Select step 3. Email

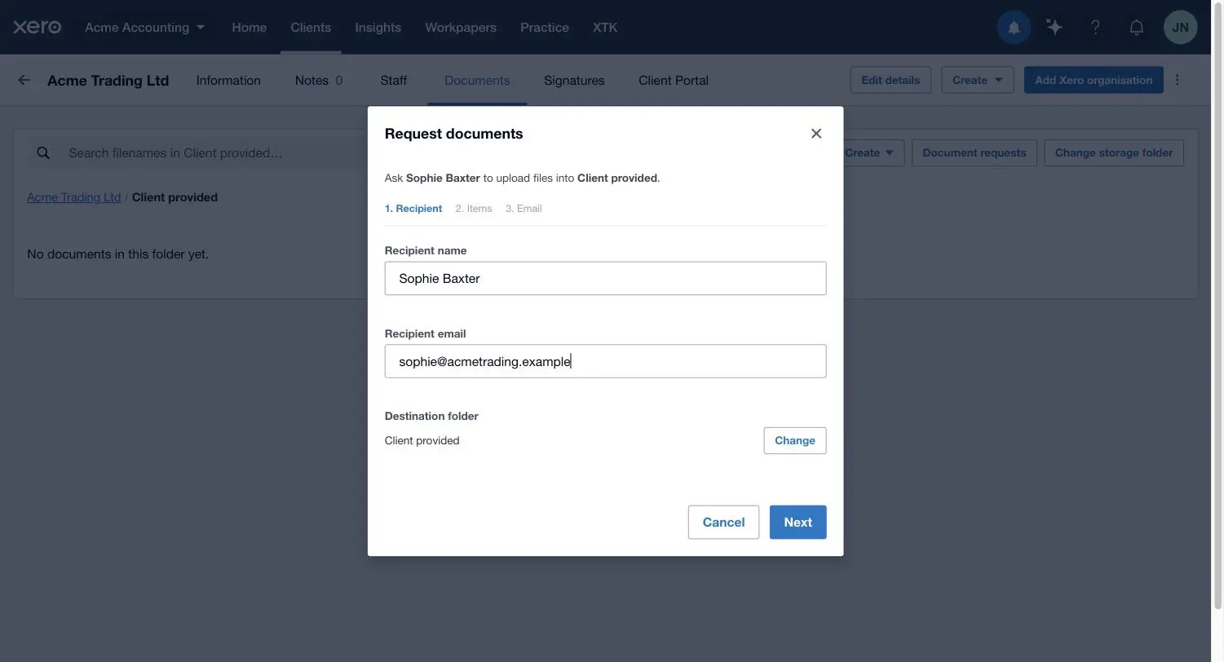[x=524, y=209]
